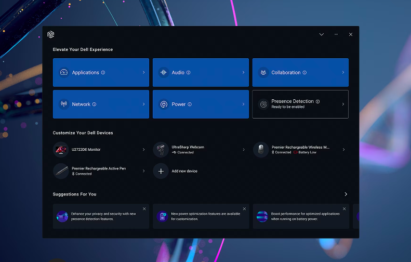Open the title bar dropdown chevron
Viewport: 411px width, 262px height.
tap(322, 34)
